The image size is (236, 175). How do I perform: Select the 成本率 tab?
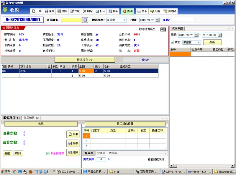(113, 153)
